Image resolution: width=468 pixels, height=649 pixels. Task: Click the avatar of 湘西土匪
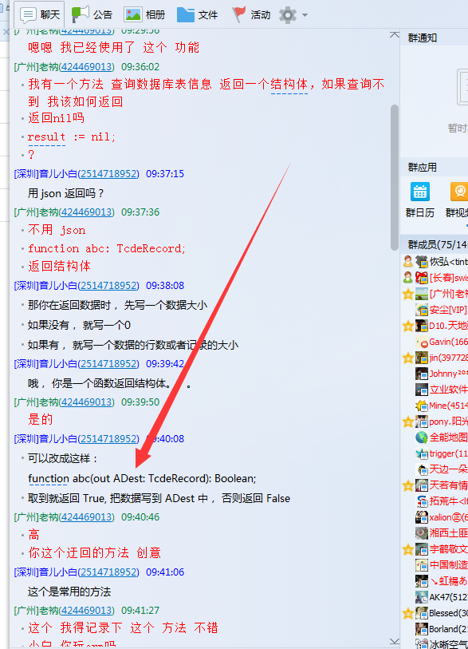(422, 533)
